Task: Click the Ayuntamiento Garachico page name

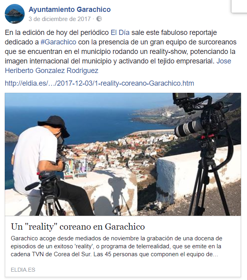Action: [x=69, y=10]
